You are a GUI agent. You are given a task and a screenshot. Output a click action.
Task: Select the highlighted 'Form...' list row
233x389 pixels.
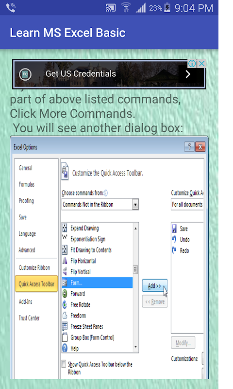click(x=97, y=283)
